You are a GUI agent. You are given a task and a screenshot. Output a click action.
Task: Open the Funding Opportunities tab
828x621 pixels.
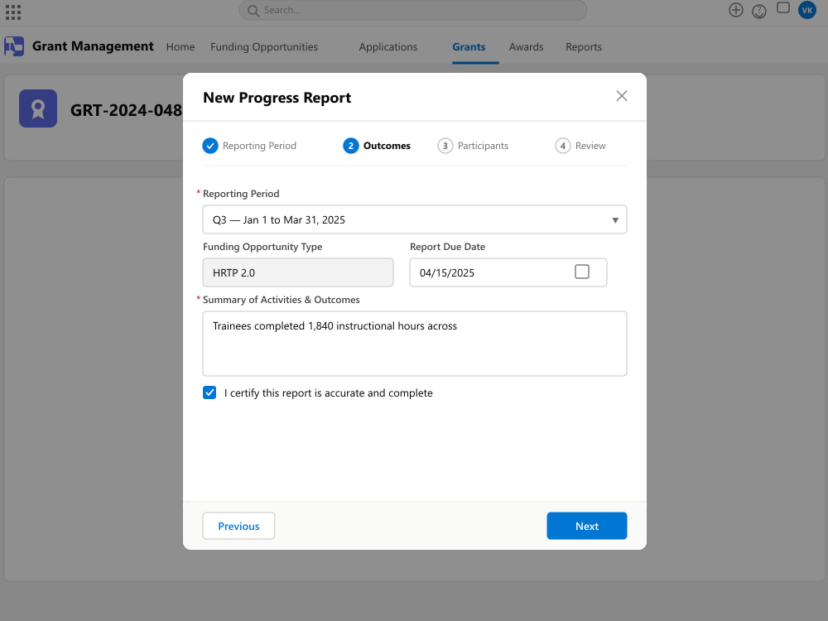pyautogui.click(x=264, y=47)
